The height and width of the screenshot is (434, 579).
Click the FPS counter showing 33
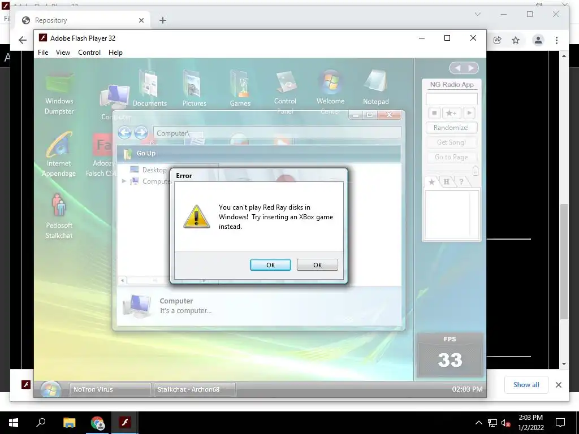[450, 355]
